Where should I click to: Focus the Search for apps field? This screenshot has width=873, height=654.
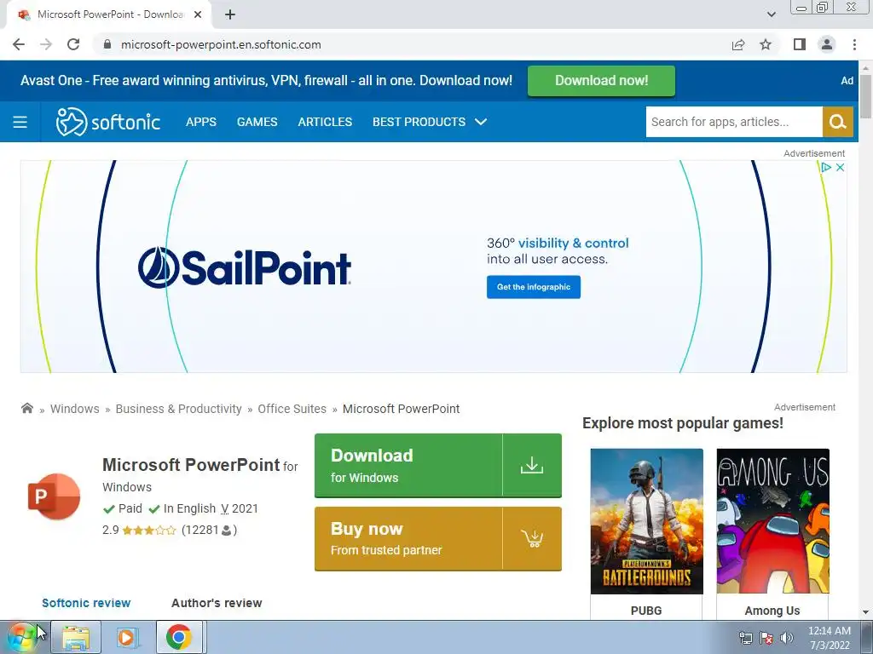click(x=734, y=122)
